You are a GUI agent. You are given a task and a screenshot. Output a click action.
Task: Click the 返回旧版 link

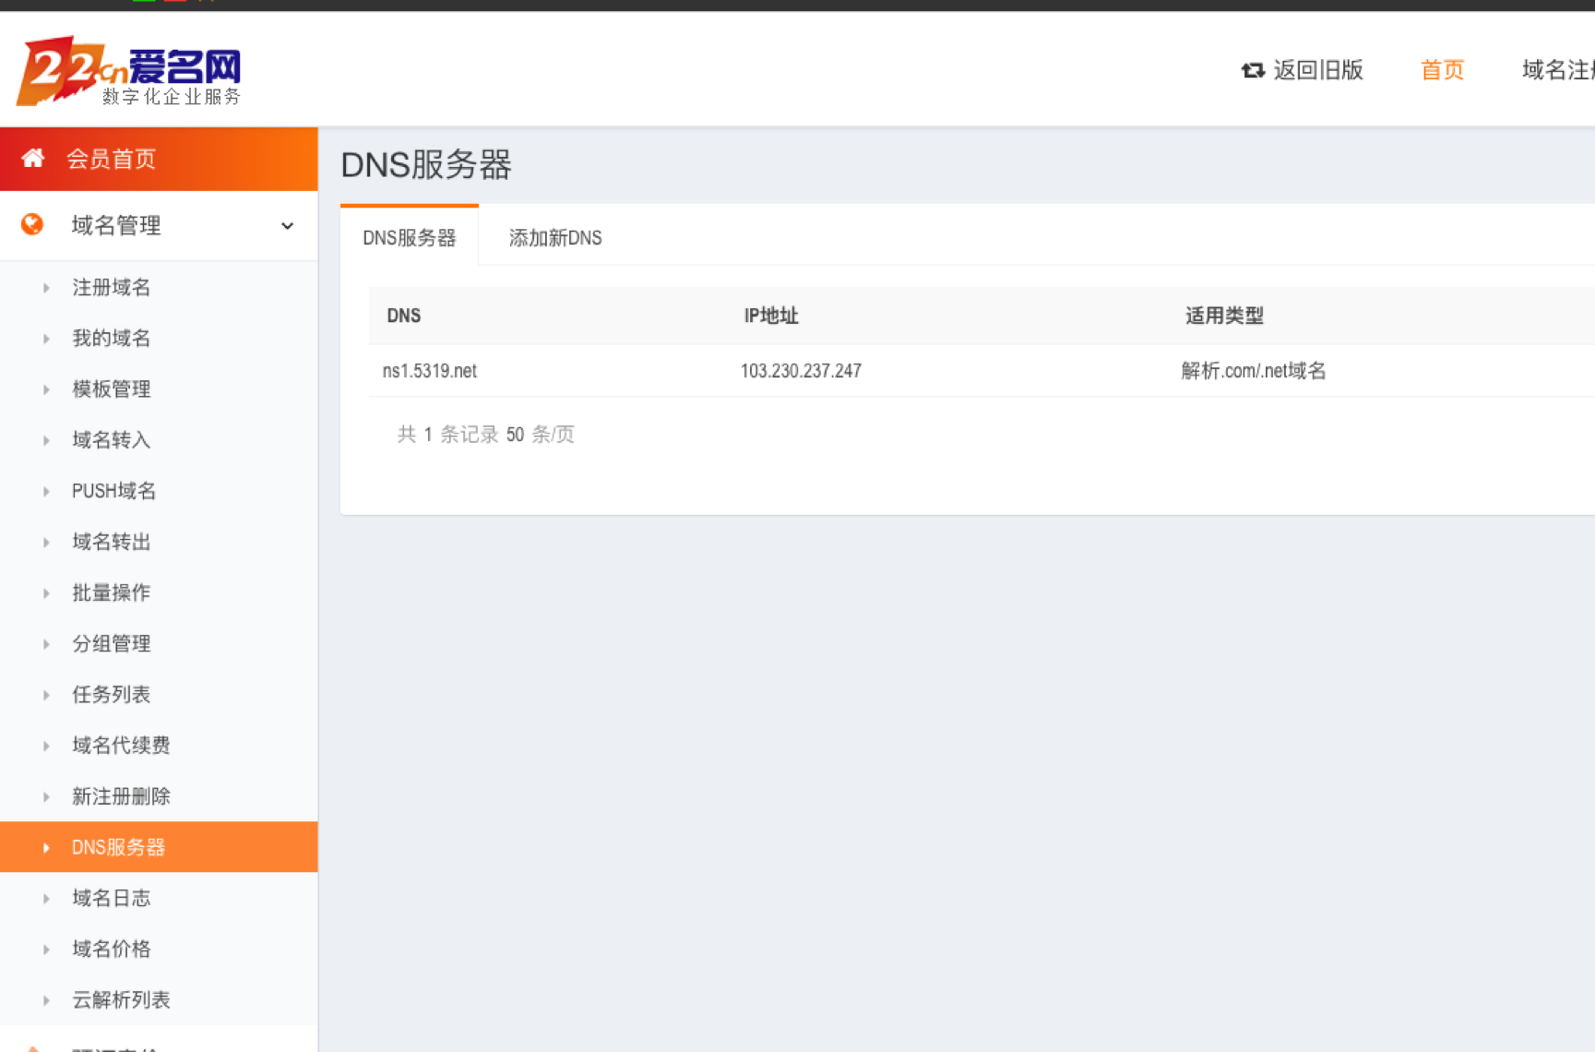1319,70
